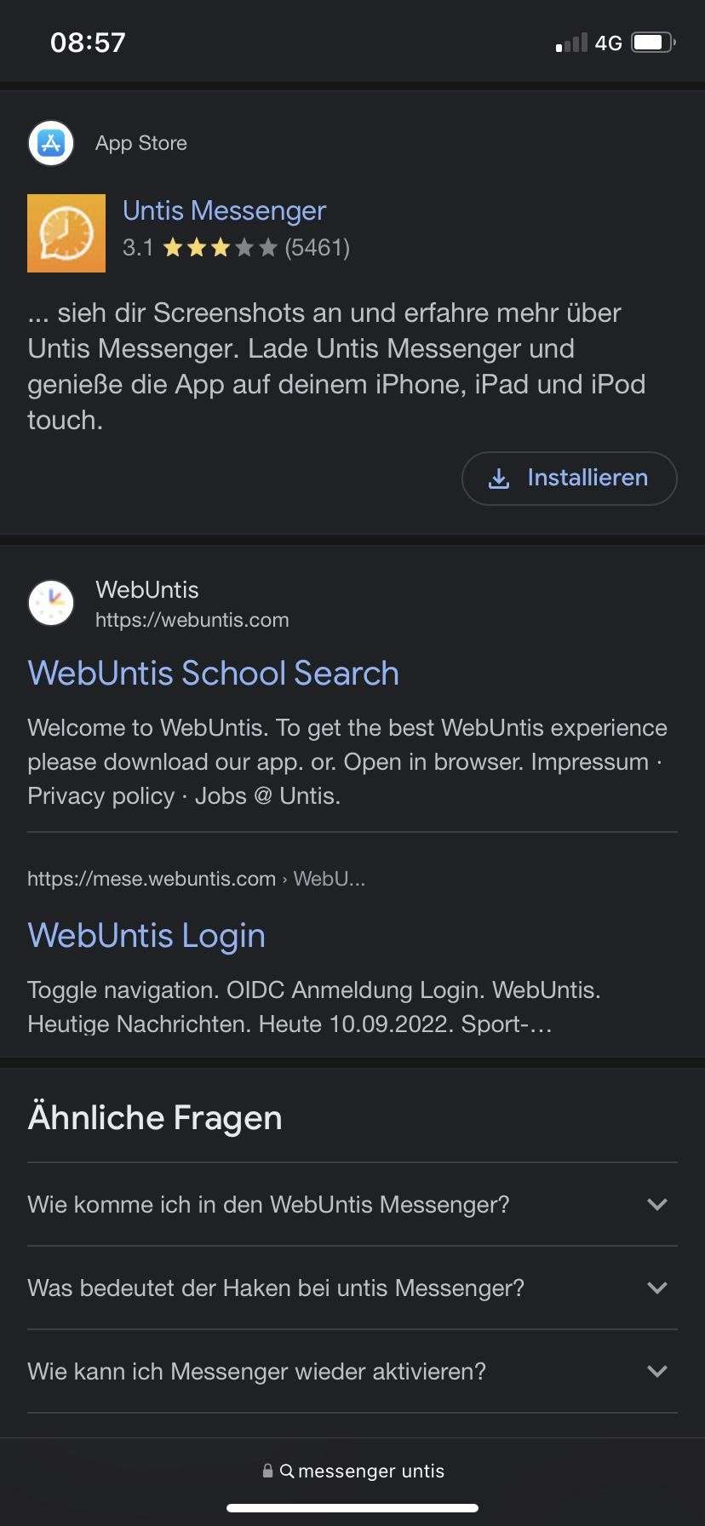Tap the search magnifier icon in address bar
This screenshot has height=1526, width=705.
point(287,1471)
